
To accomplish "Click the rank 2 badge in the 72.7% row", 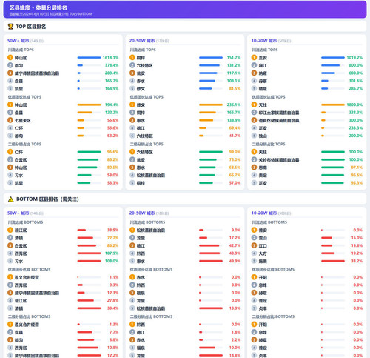I will click(10, 238).
